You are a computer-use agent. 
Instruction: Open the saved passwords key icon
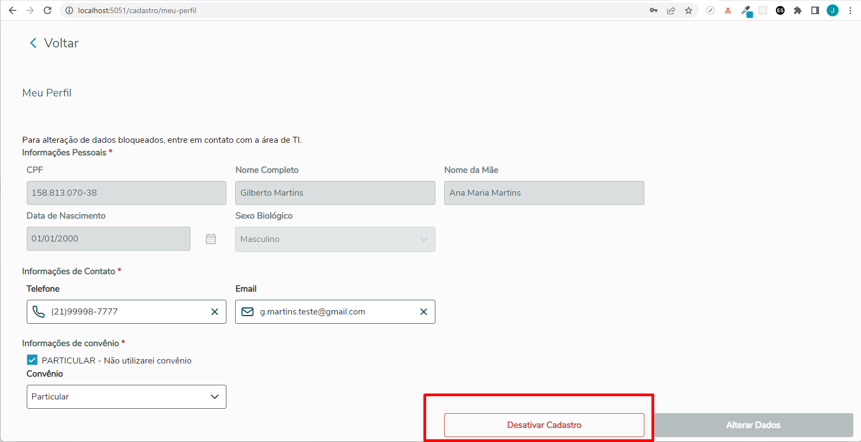tap(654, 10)
